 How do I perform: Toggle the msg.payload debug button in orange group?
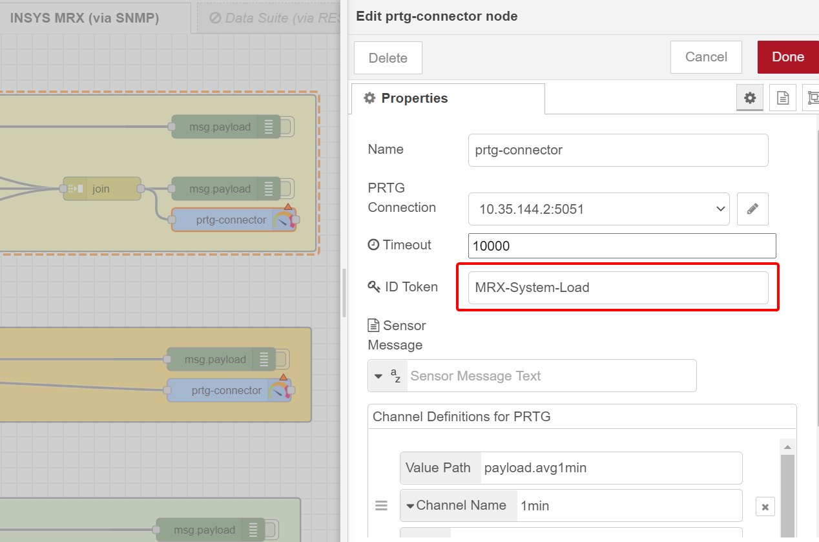click(282, 360)
